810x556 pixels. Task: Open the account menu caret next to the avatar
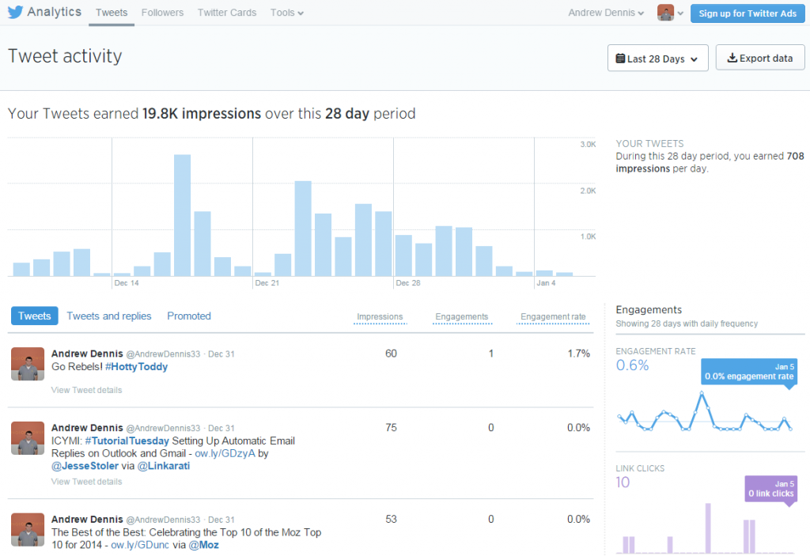[679, 13]
